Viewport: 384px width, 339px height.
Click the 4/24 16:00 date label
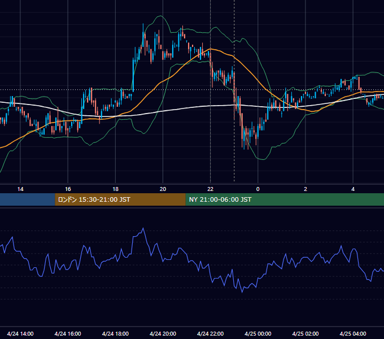coord(68,333)
